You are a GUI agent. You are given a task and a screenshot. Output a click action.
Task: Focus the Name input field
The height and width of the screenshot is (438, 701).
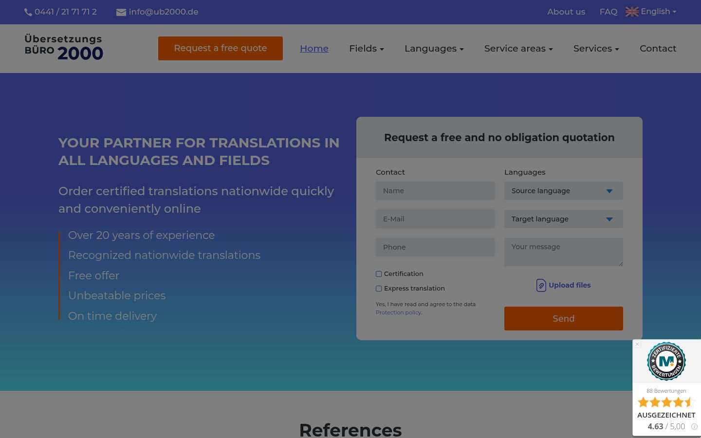pyautogui.click(x=435, y=191)
